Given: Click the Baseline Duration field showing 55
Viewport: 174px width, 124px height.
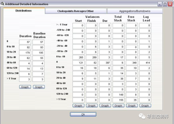Looking at the screenshot, I should coord(38,58).
